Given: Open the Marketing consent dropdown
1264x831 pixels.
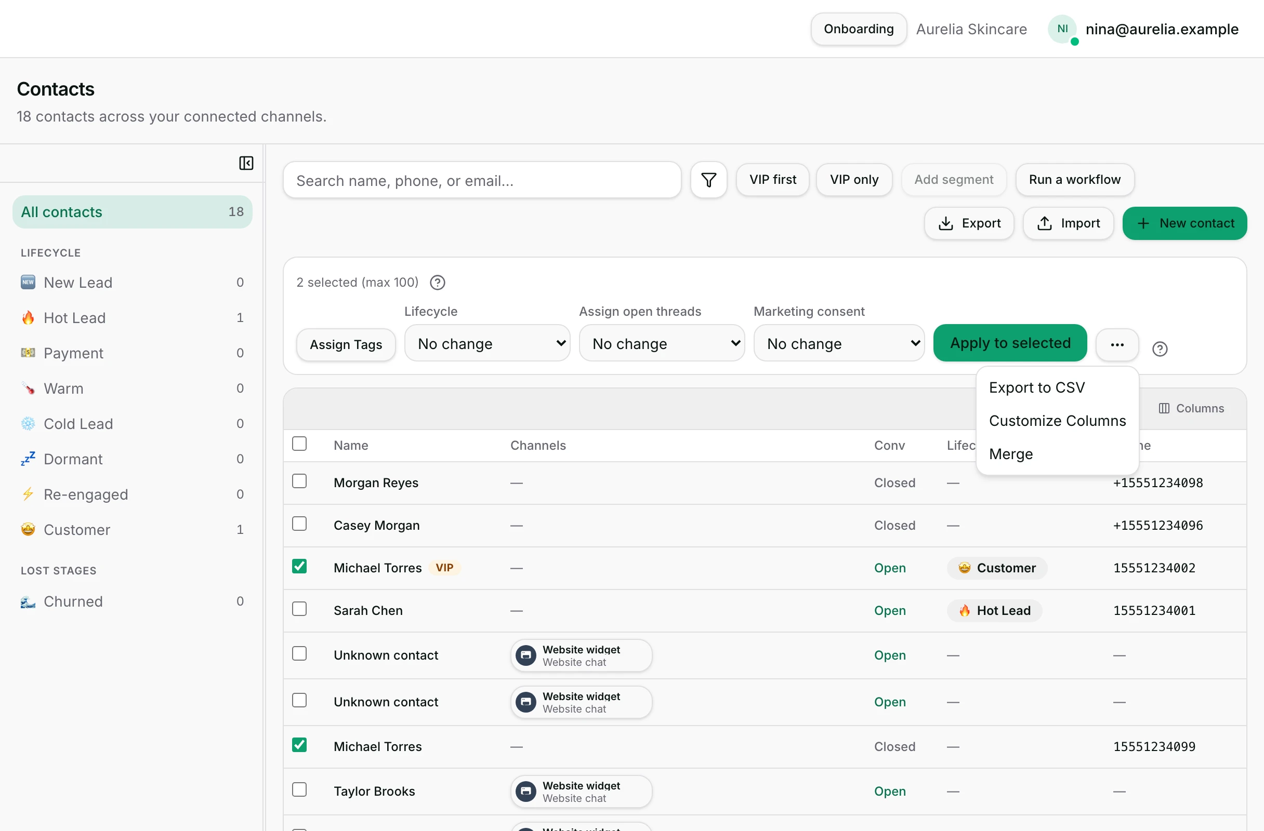Looking at the screenshot, I should (839, 343).
